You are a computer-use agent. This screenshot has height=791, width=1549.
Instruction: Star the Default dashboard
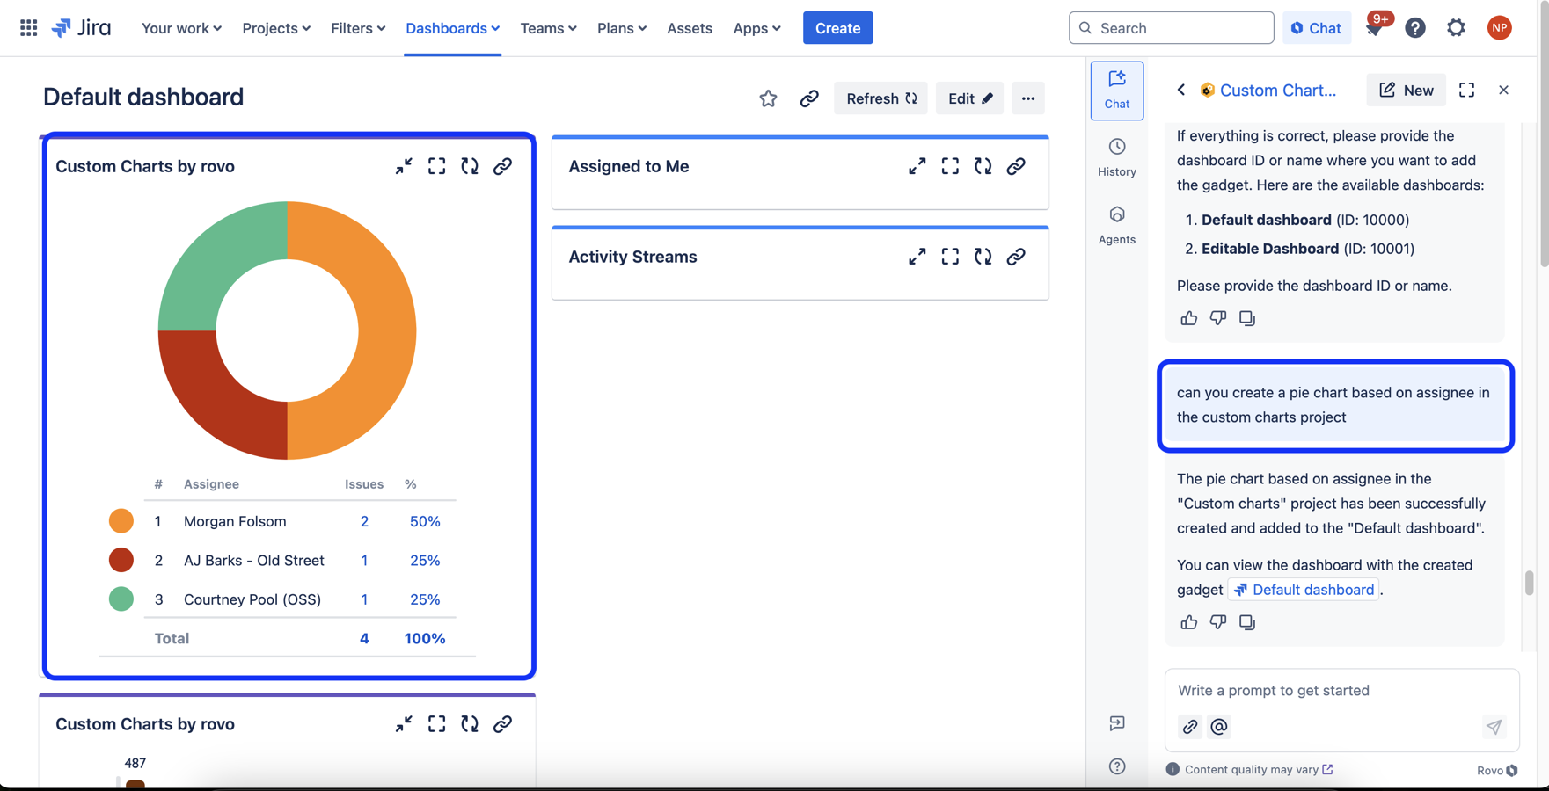(768, 98)
